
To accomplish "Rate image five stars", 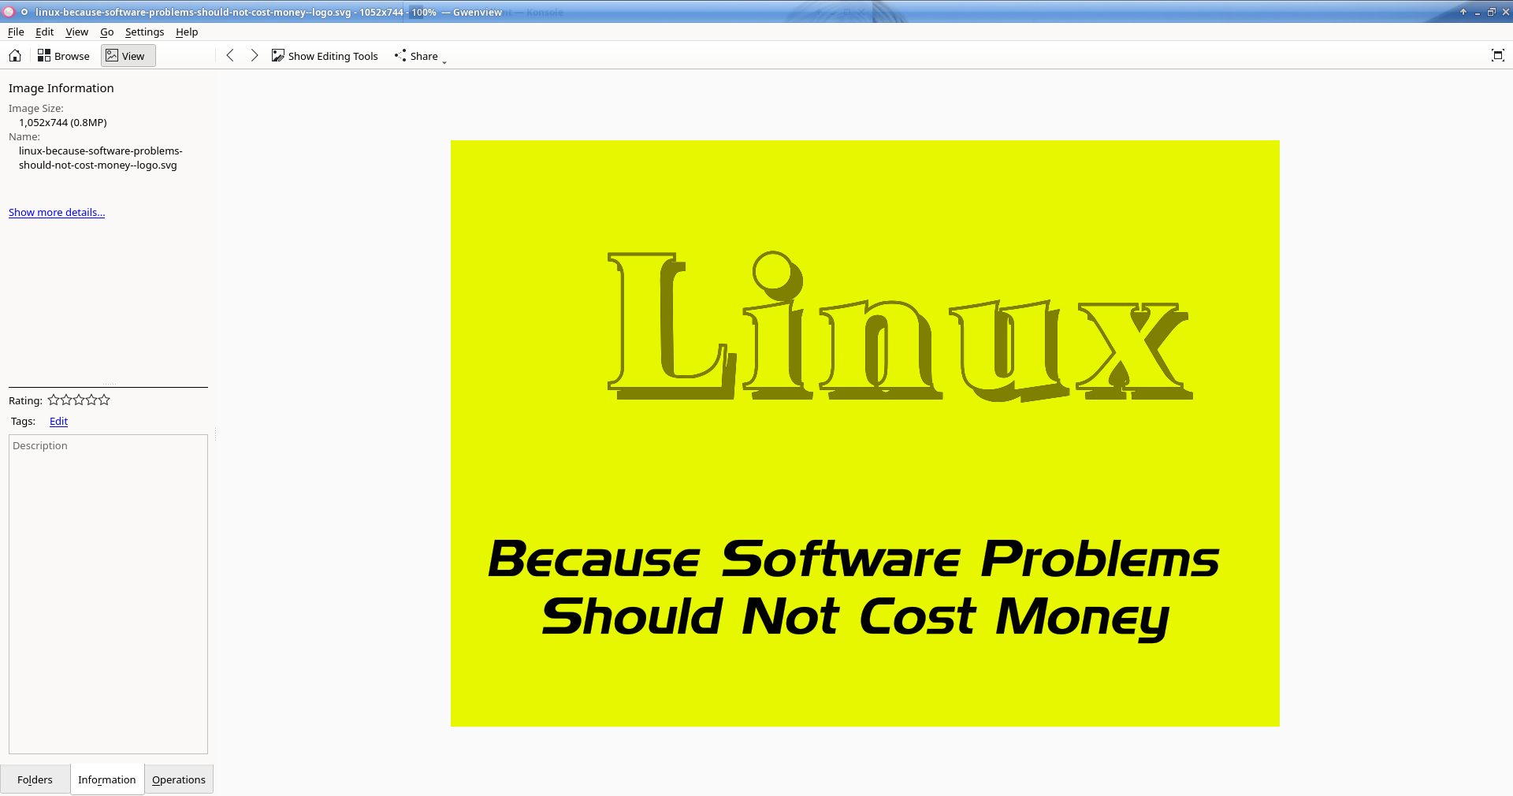I will [104, 400].
